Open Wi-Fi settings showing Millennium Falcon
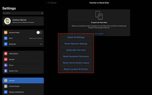The width and height of the screenshot is (152, 95). click(x=23, y=38)
